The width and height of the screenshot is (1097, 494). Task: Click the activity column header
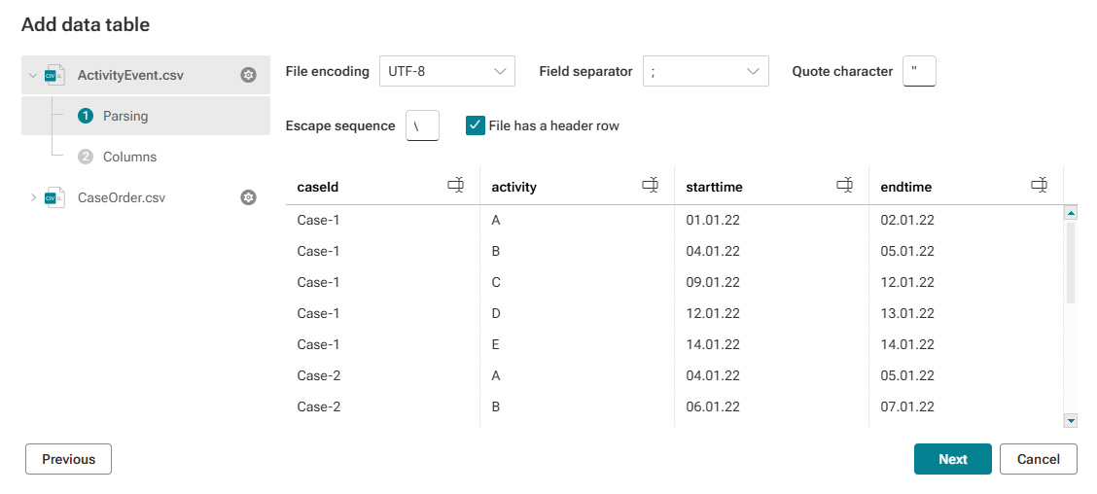point(577,186)
